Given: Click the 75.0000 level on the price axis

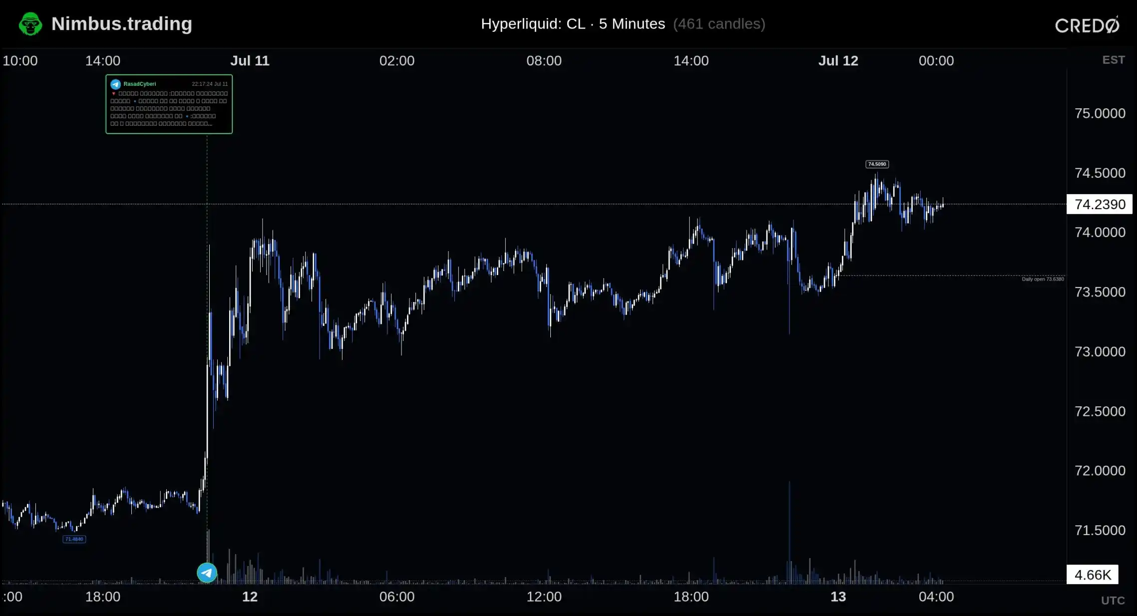Looking at the screenshot, I should [x=1100, y=113].
